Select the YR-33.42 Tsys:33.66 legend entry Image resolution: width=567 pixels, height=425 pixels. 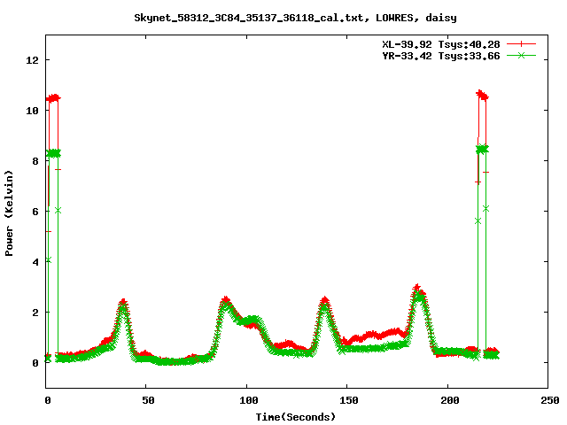[x=441, y=56]
